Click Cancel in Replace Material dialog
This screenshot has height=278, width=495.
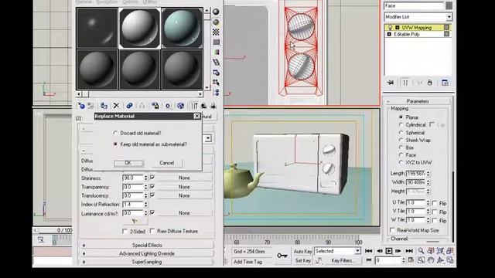[x=167, y=163]
